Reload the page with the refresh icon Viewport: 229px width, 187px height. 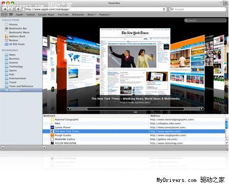164,9
